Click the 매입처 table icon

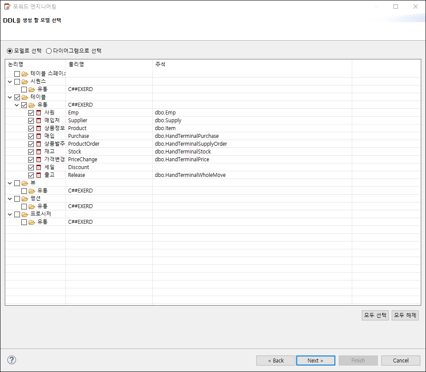click(x=39, y=121)
